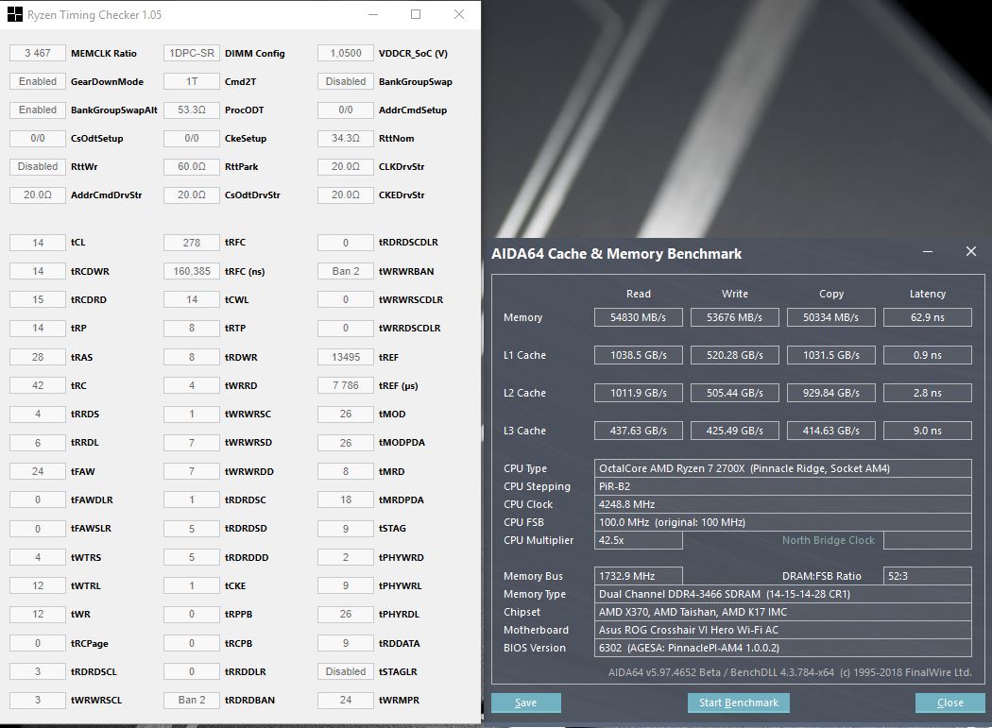Select the L3 Cache Copy 414.63 GB/s
Image resolution: width=992 pixels, height=728 pixels.
click(x=831, y=431)
